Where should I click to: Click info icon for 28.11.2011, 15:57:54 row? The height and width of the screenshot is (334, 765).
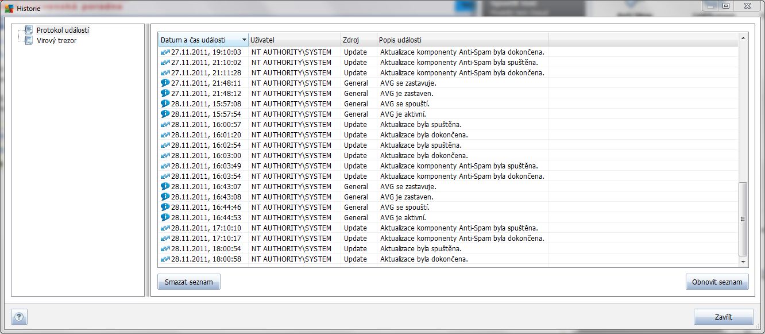165,114
